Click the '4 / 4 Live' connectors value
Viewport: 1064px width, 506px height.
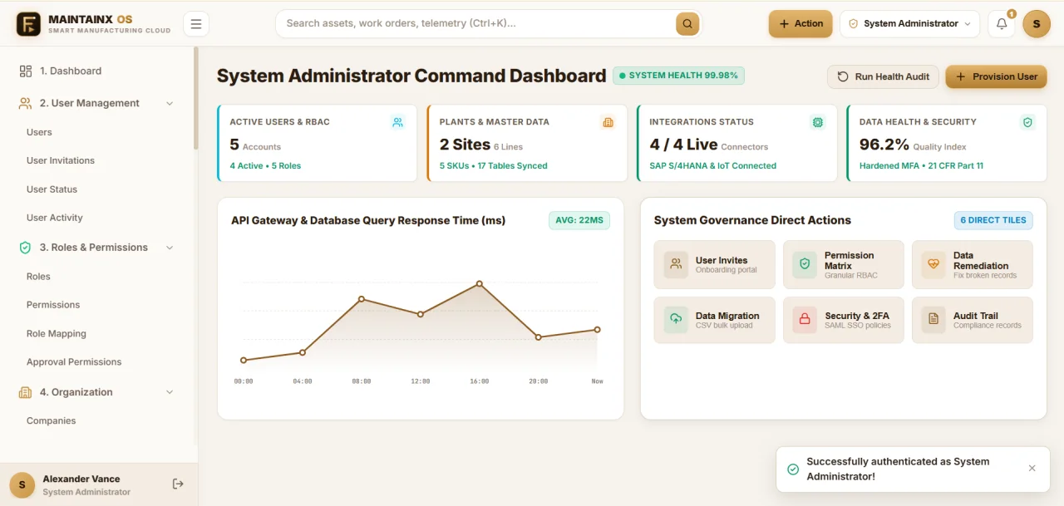[683, 145]
